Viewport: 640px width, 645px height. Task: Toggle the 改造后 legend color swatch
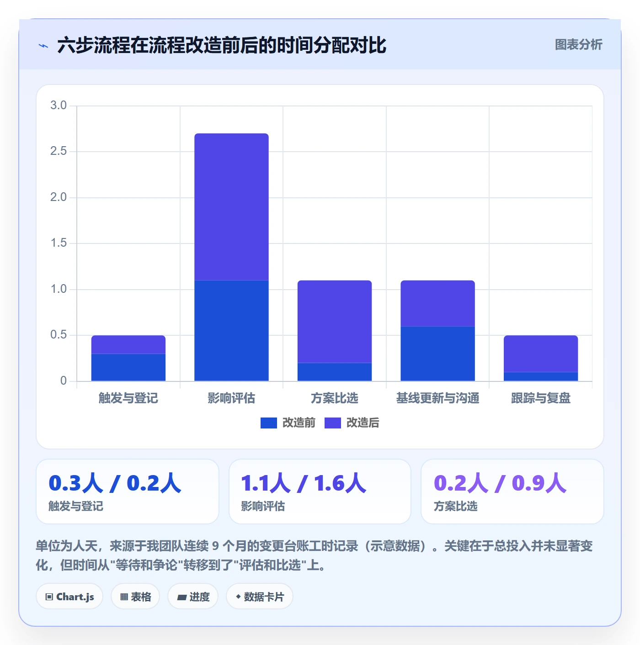[333, 423]
